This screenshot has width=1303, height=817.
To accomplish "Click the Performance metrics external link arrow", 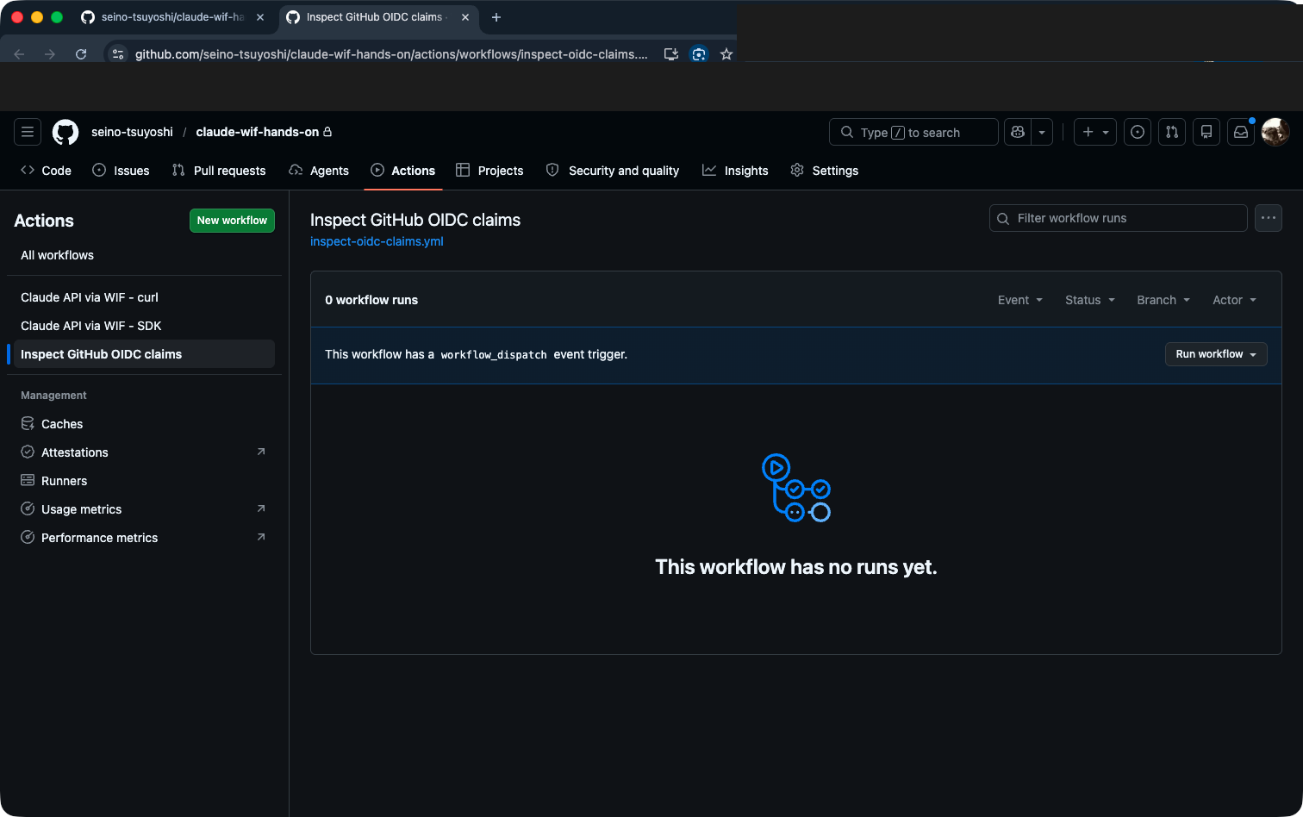I will (x=261, y=537).
